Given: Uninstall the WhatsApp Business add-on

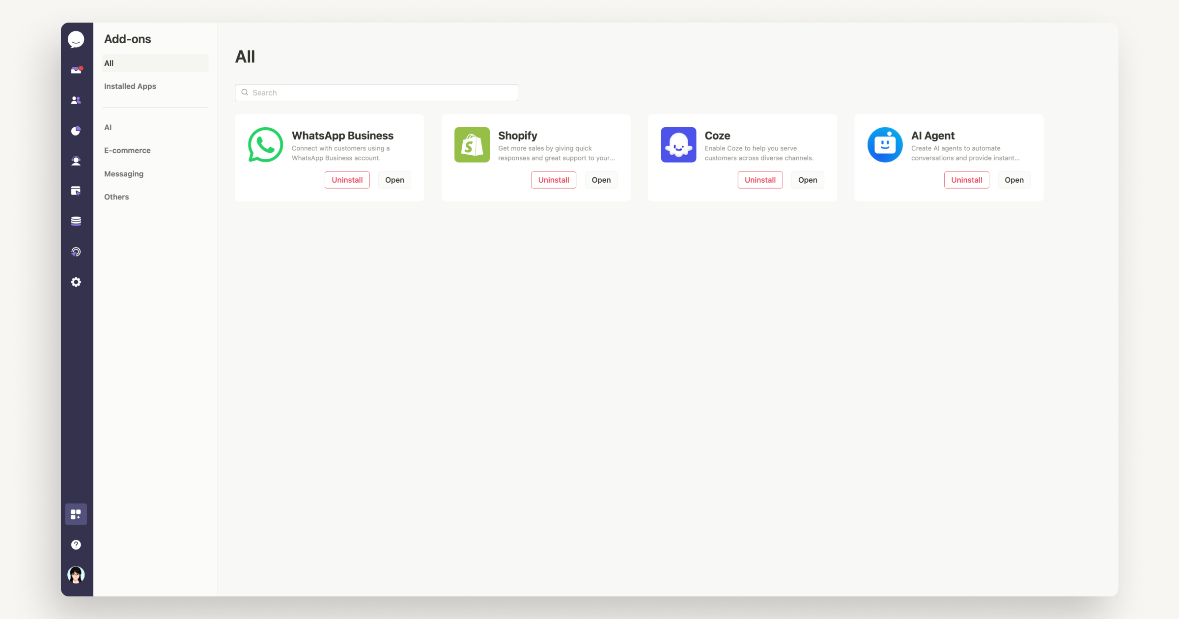Looking at the screenshot, I should point(347,179).
